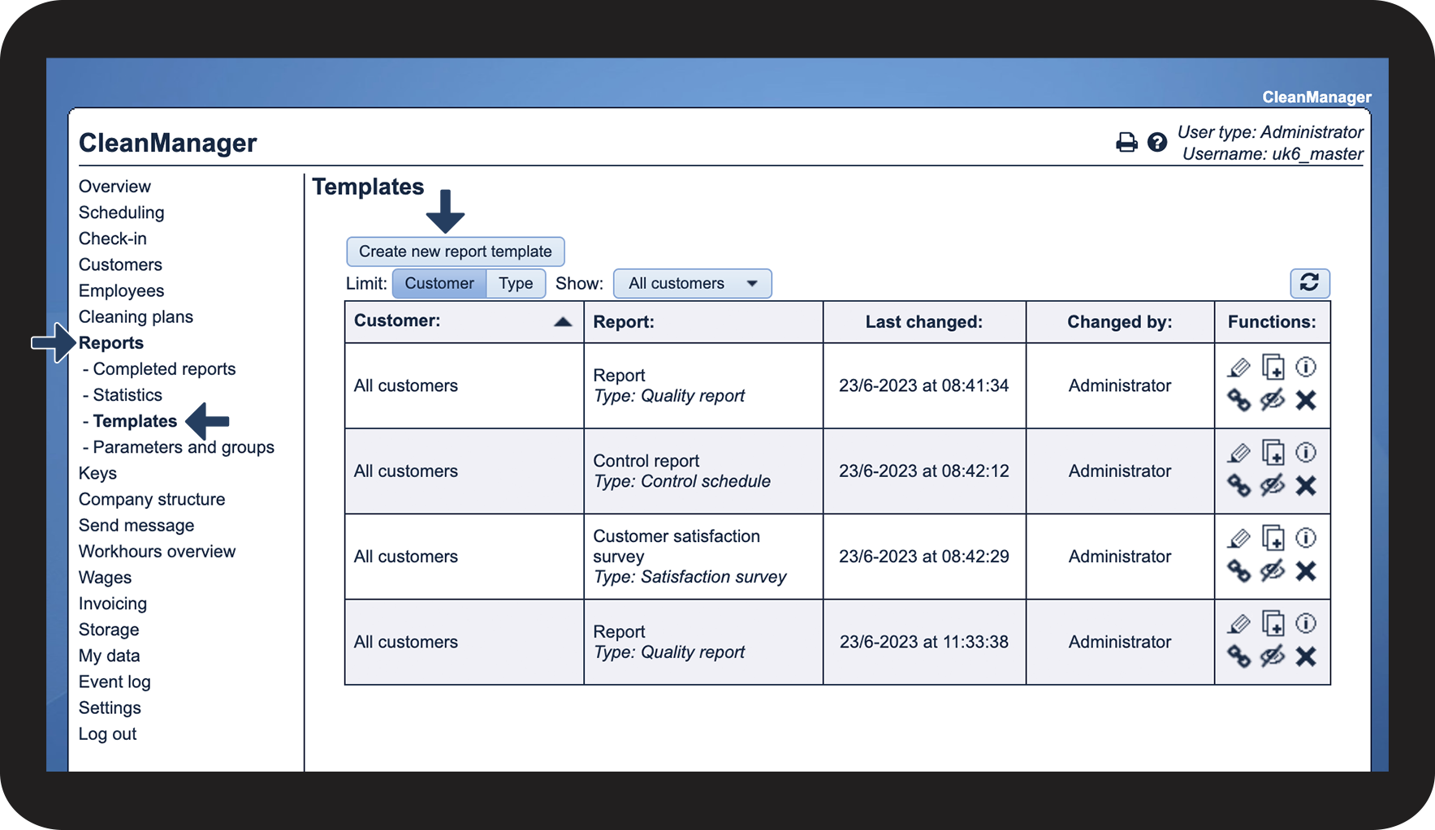Open Send message page
1435x830 pixels.
[x=136, y=526]
